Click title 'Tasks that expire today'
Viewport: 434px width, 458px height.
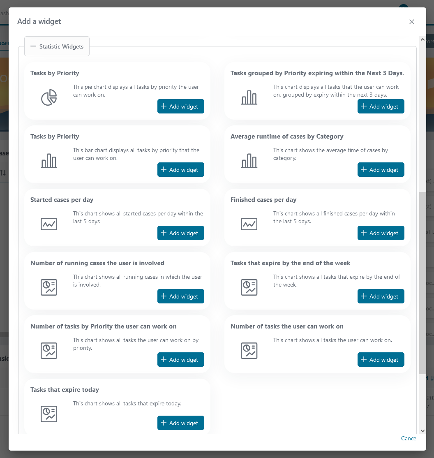[65, 390]
